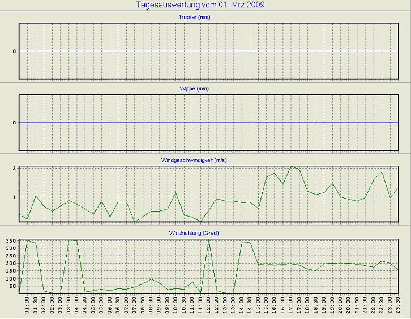Click the title Tagesauswertung vom 01. Mrz 2009

pyautogui.click(x=200, y=5)
